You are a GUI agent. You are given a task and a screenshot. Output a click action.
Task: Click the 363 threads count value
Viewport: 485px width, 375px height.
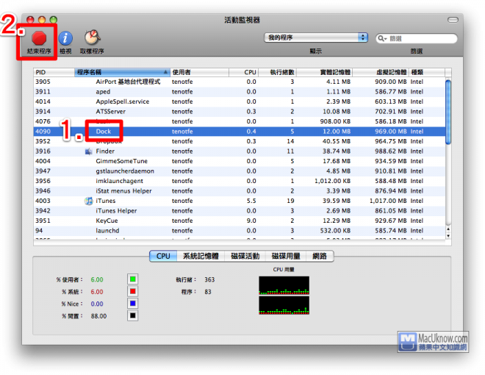[x=209, y=279]
